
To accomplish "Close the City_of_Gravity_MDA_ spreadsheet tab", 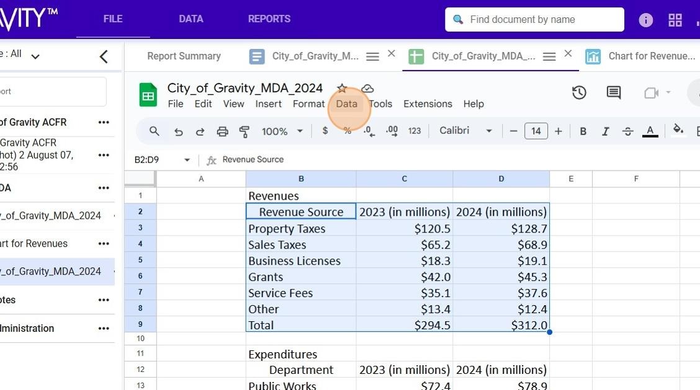I will pyautogui.click(x=568, y=53).
